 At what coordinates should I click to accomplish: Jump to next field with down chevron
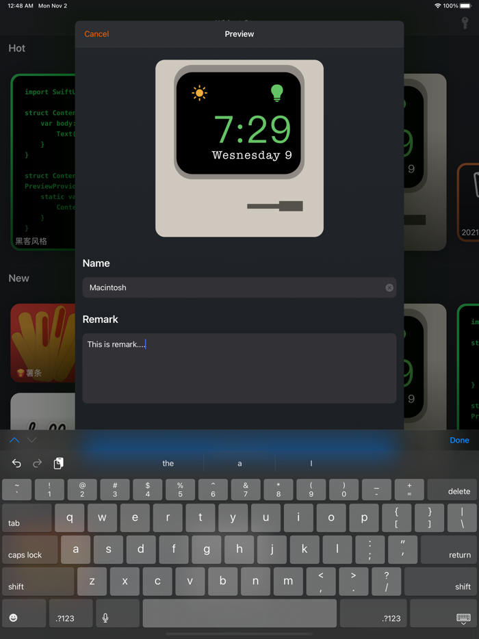(32, 440)
